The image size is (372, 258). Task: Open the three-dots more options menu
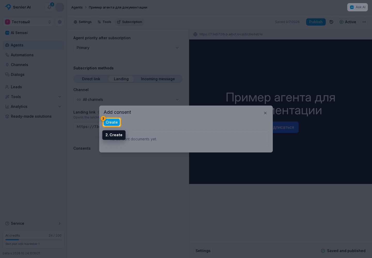pos(364,22)
